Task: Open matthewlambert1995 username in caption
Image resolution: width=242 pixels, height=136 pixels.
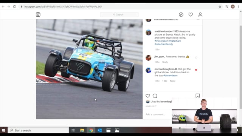Action: pos(166,31)
